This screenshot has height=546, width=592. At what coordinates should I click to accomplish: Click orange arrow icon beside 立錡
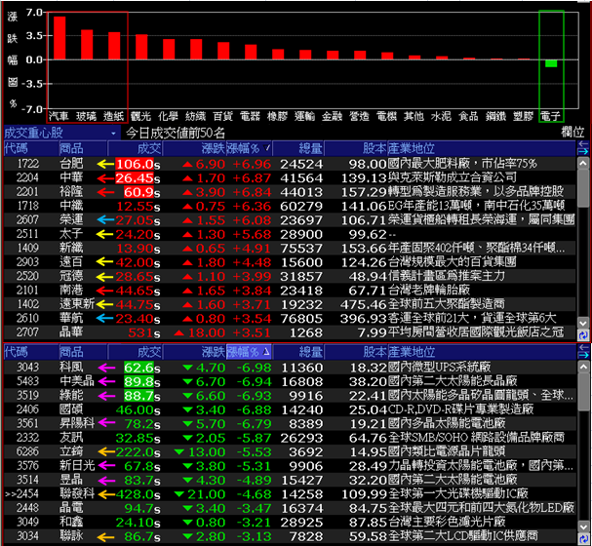(x=106, y=451)
